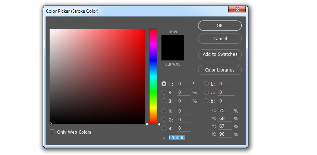Select the L lightness radio button
This screenshot has height=155, width=317.
pyautogui.click(x=206, y=84)
